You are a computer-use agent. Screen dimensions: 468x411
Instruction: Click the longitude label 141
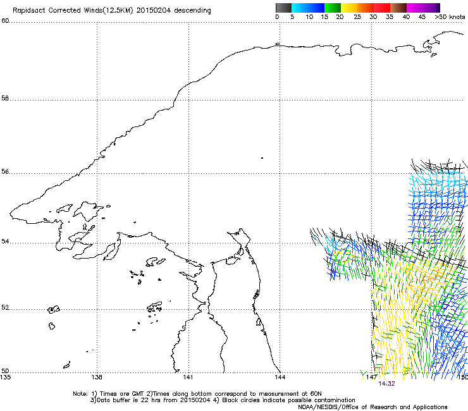tap(188, 377)
